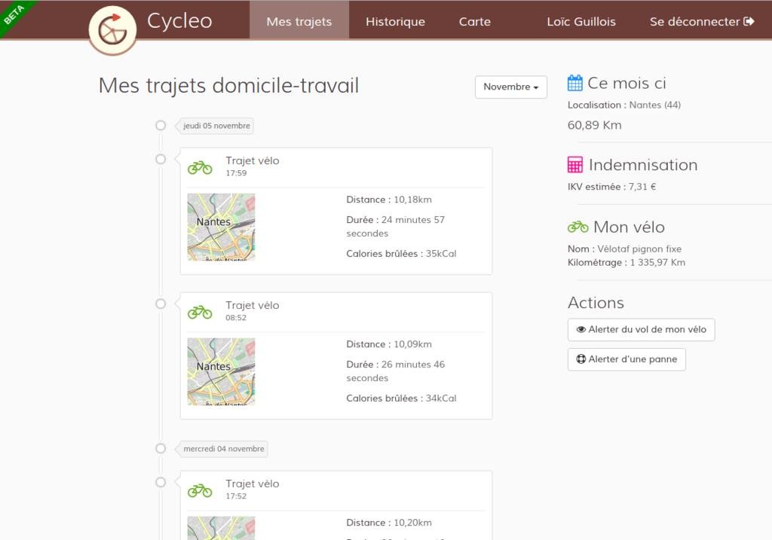Image resolution: width=772 pixels, height=540 pixels.
Task: Click the bike icon of 08:52 trip
Action: click(x=200, y=313)
